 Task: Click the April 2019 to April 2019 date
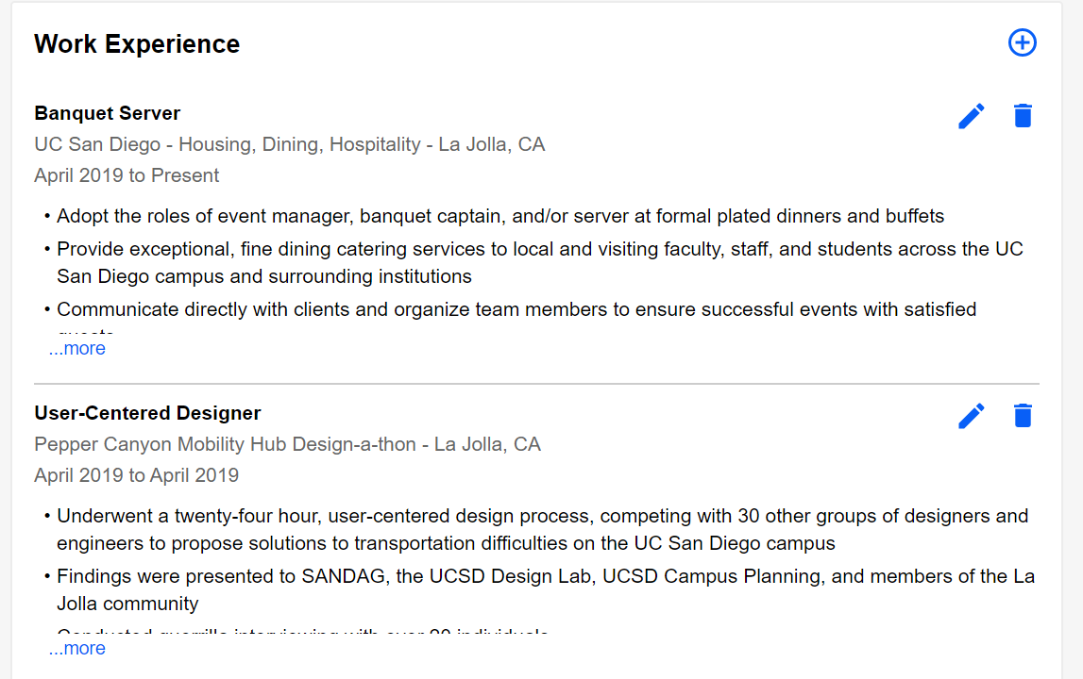[x=136, y=475]
